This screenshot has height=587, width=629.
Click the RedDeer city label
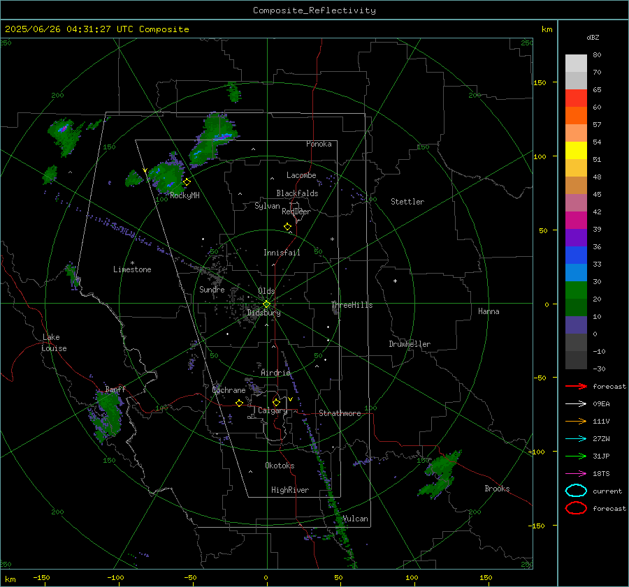tap(296, 211)
